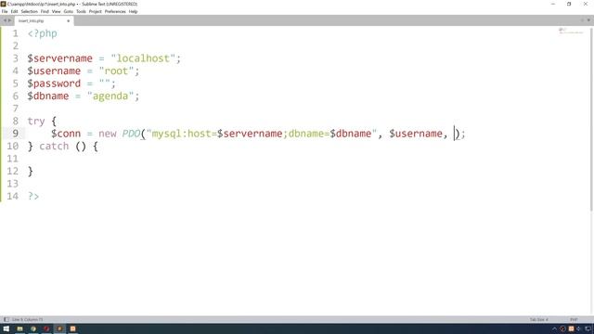The height and width of the screenshot is (334, 594).
Task: Click the mysql:host= text in the string
Action: coord(184,134)
